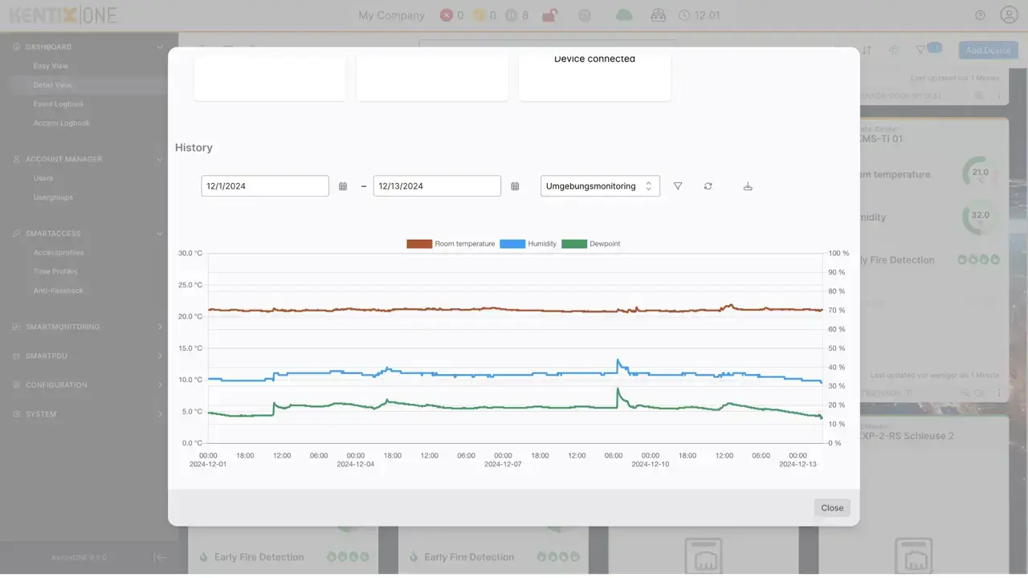Click the start date field 12/1/2024
Viewport: 1028px width, 578px height.
click(264, 186)
